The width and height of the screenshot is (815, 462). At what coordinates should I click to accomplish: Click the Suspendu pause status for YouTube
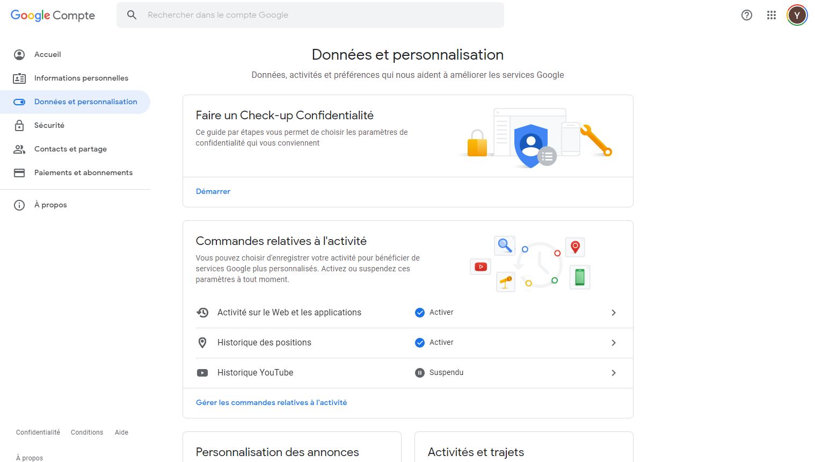pos(420,373)
